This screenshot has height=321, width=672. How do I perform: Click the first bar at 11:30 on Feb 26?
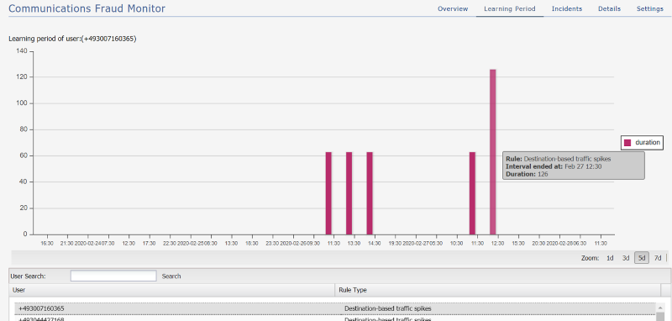click(x=328, y=193)
